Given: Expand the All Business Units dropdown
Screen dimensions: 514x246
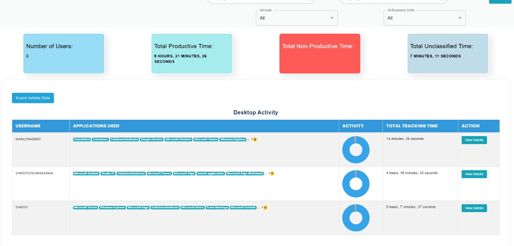Looking at the screenshot, I should [x=424, y=18].
